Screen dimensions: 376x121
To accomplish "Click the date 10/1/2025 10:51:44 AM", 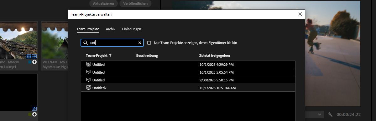I will click(x=217, y=88).
